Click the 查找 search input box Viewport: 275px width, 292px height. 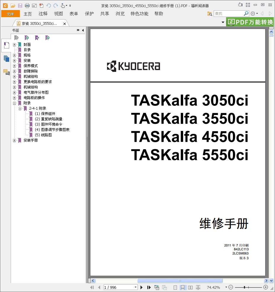229,13
